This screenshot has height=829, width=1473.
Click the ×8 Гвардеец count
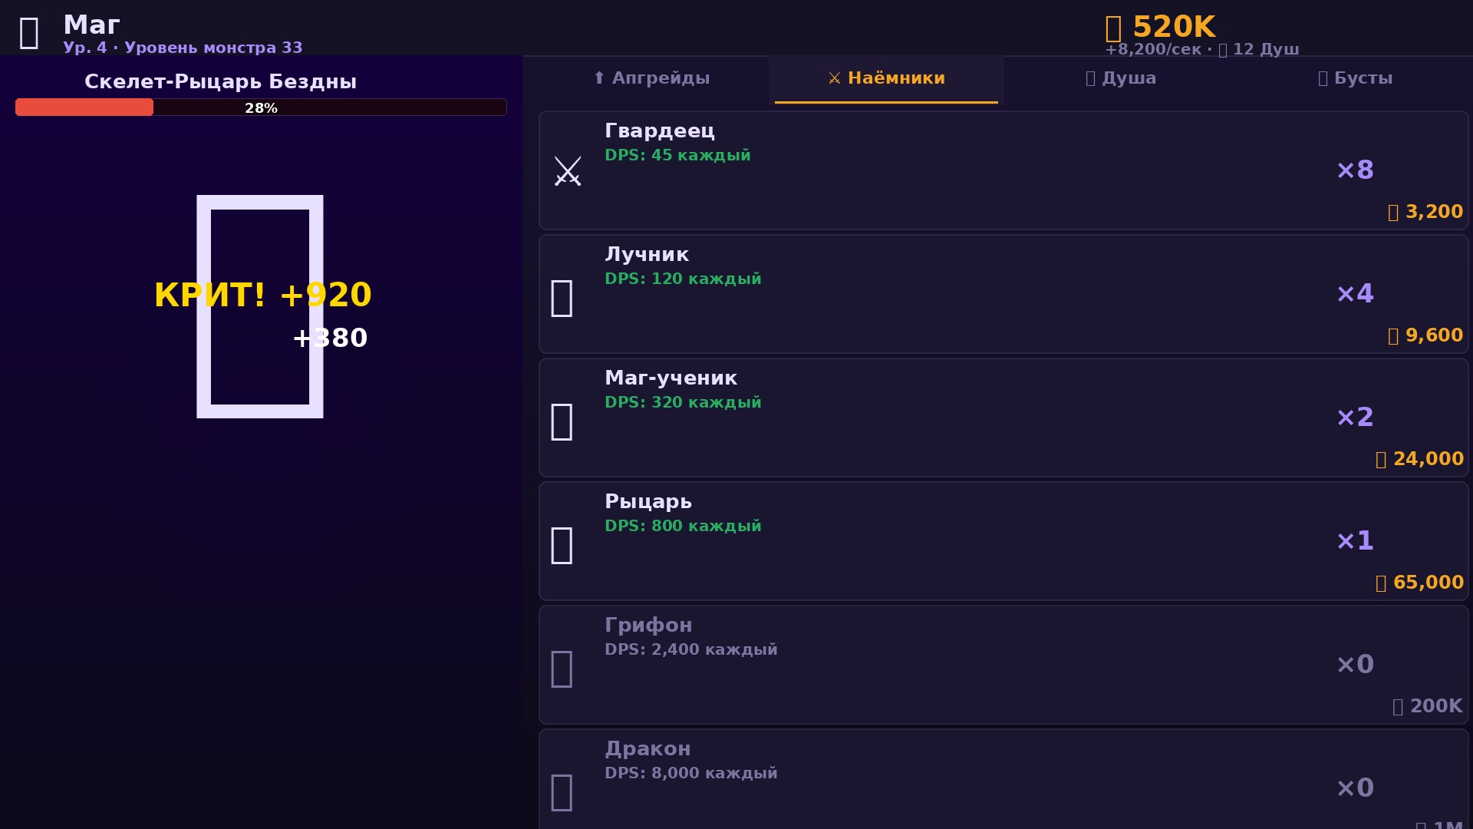pyautogui.click(x=1356, y=170)
